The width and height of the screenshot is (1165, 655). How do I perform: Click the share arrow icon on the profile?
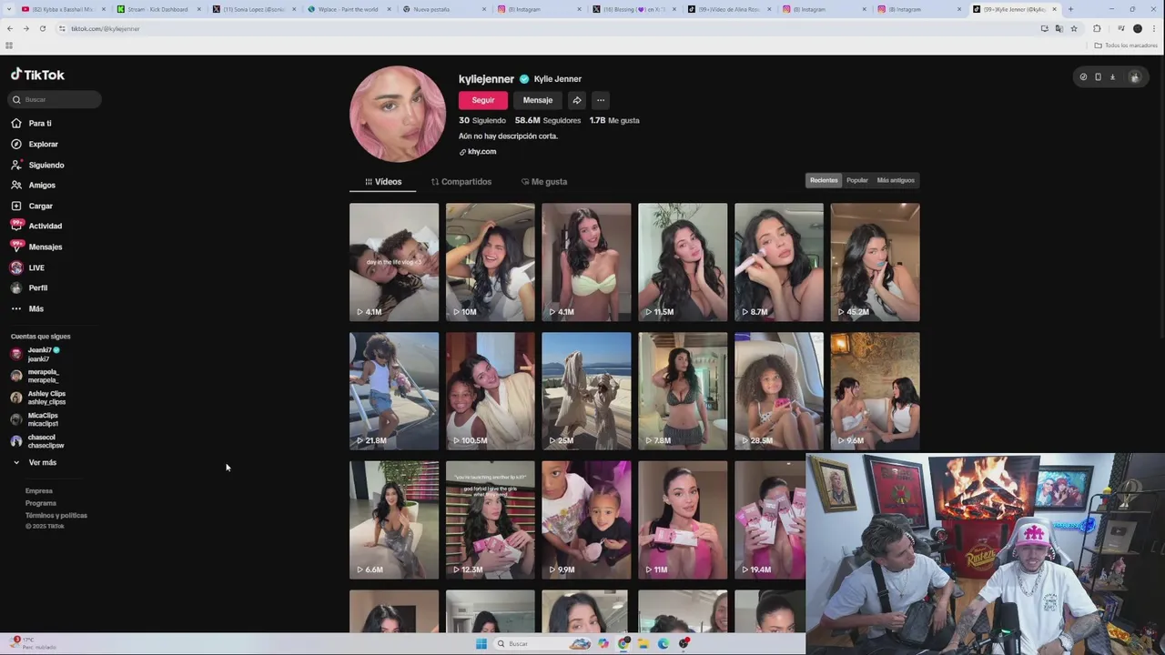[x=576, y=100]
